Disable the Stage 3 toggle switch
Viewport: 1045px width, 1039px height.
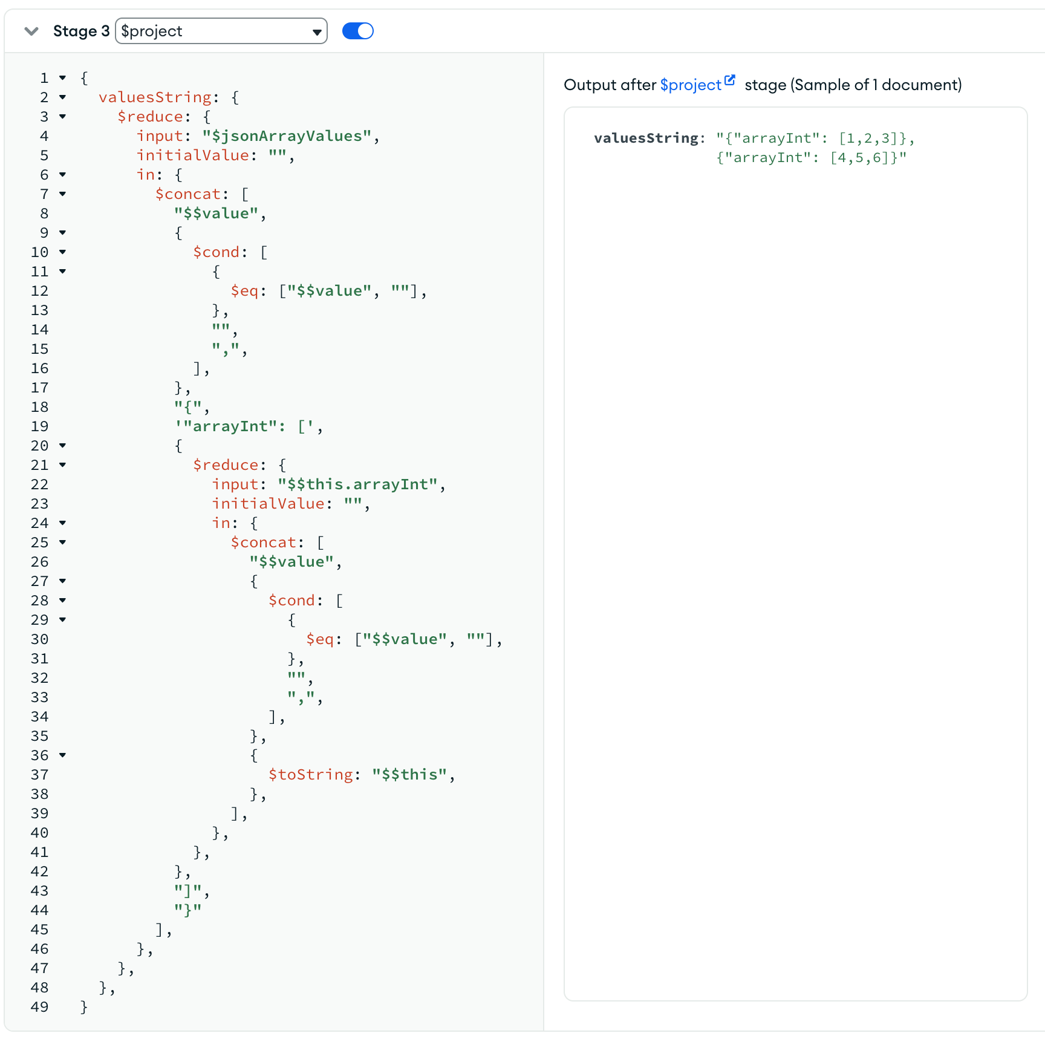click(x=358, y=31)
